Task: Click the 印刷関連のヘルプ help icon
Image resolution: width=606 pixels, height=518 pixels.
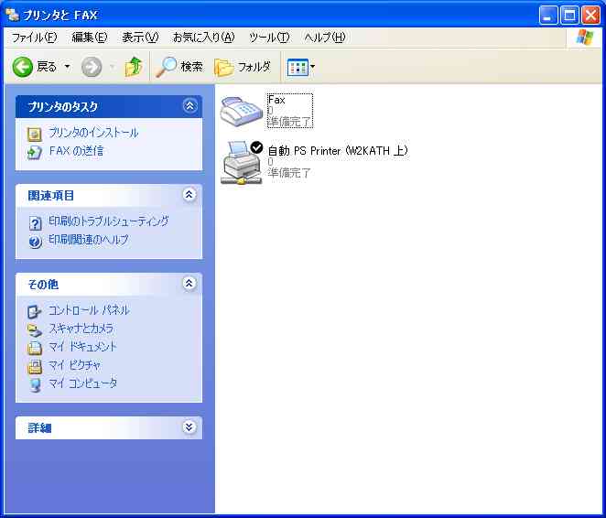Action: pos(35,242)
